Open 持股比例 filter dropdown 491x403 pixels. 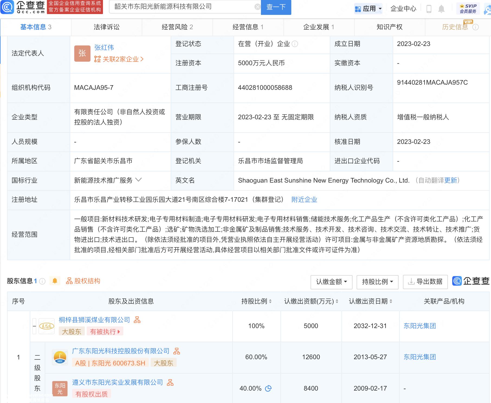(377, 282)
